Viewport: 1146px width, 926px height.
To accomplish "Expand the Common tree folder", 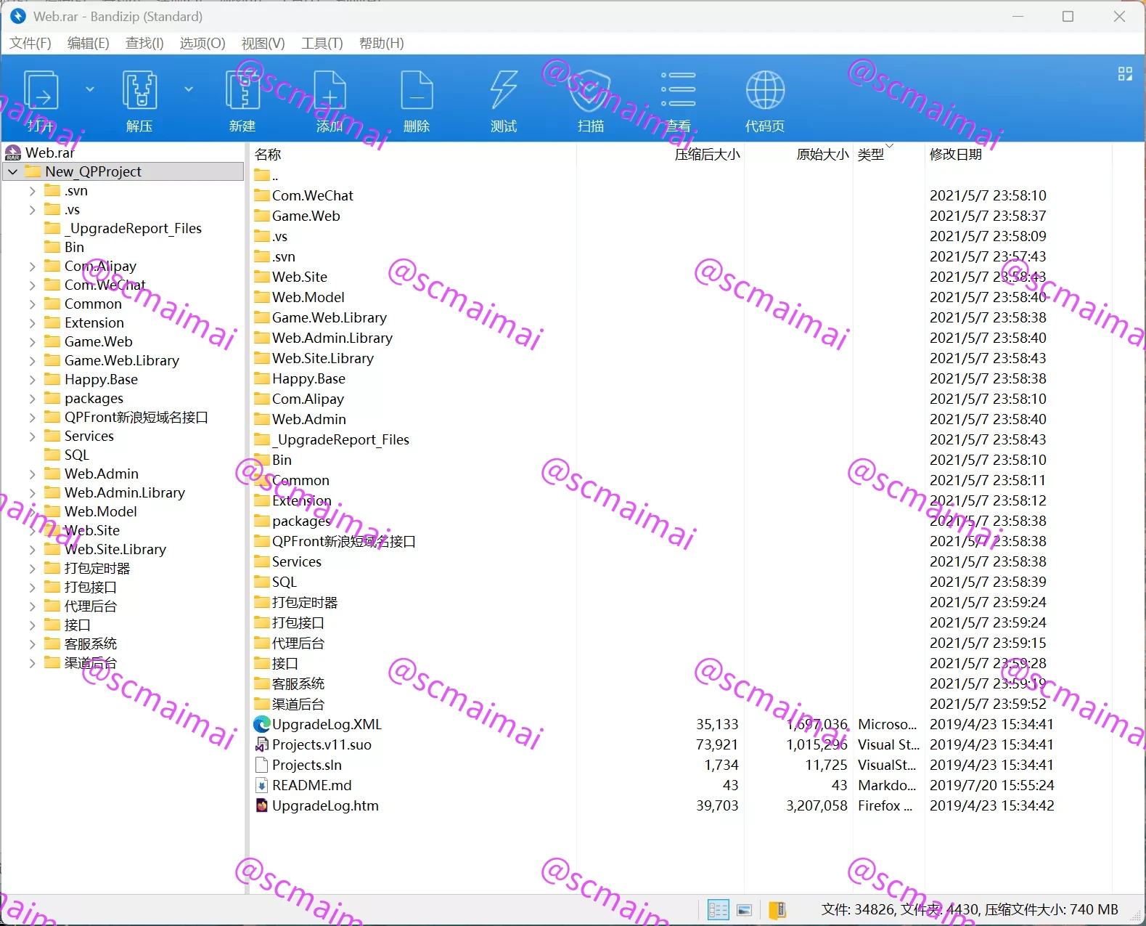I will [x=32, y=304].
